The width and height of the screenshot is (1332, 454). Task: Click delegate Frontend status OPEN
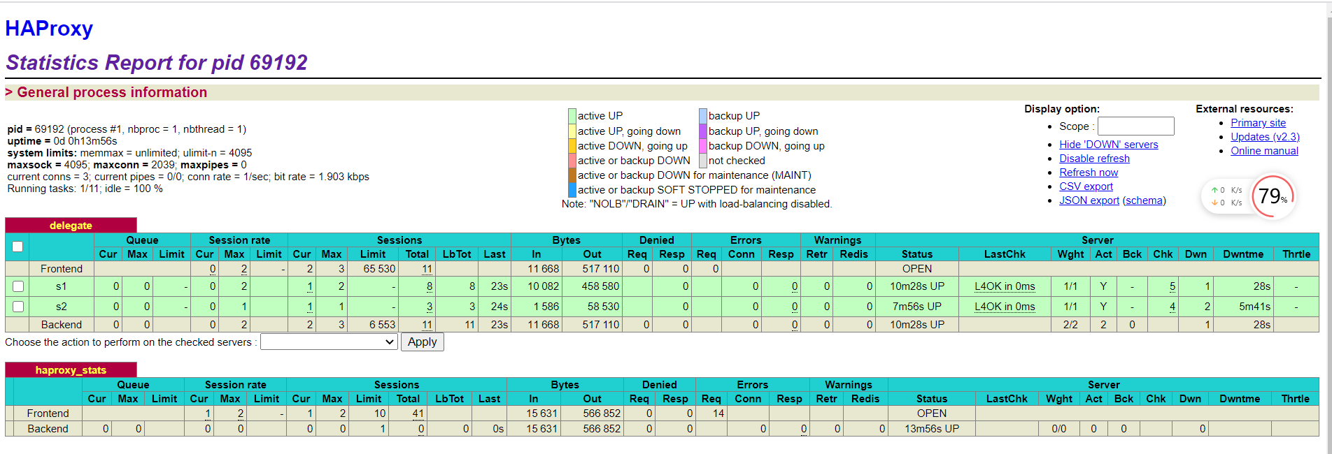[x=916, y=269]
